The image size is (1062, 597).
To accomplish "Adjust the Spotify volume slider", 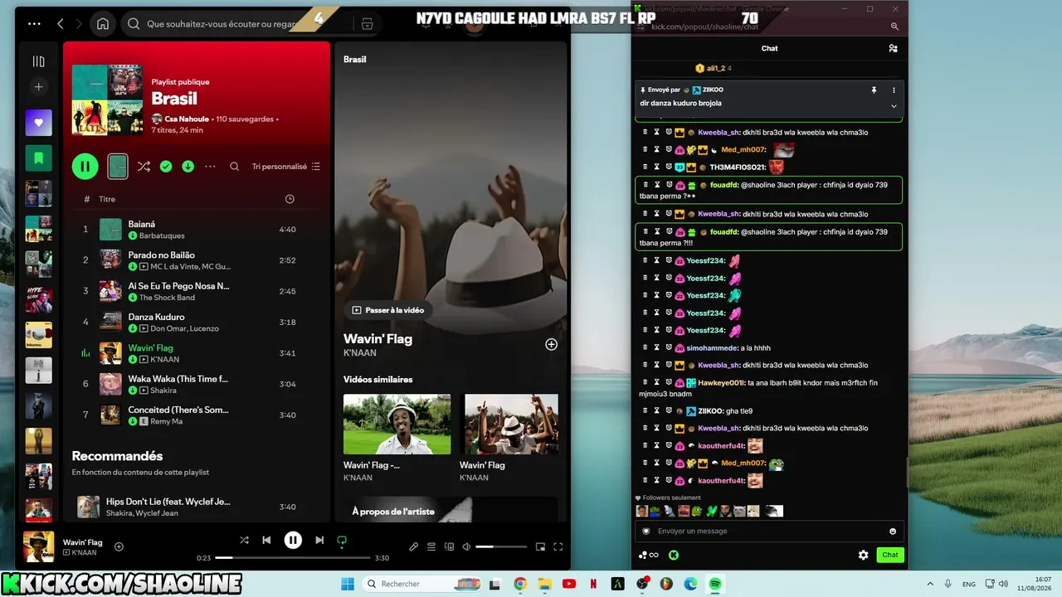I will click(501, 546).
